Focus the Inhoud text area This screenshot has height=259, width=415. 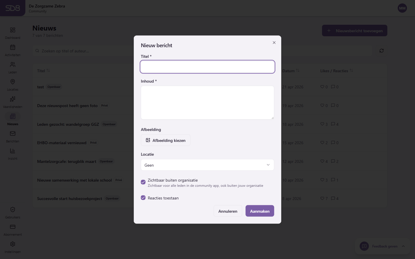pos(207,102)
